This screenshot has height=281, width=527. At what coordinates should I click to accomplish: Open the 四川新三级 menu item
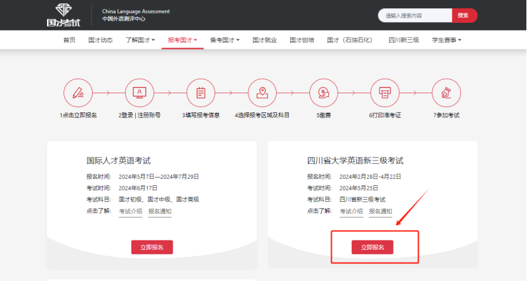(404, 40)
